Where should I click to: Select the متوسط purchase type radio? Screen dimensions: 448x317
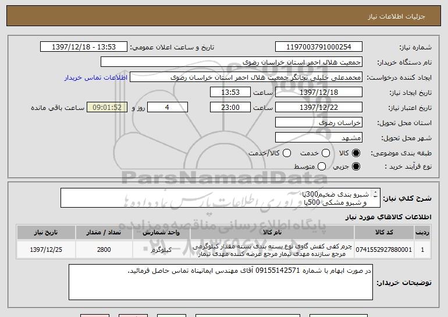321,166
